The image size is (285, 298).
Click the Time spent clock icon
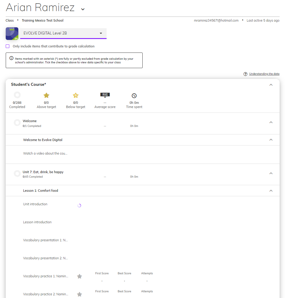click(134, 96)
